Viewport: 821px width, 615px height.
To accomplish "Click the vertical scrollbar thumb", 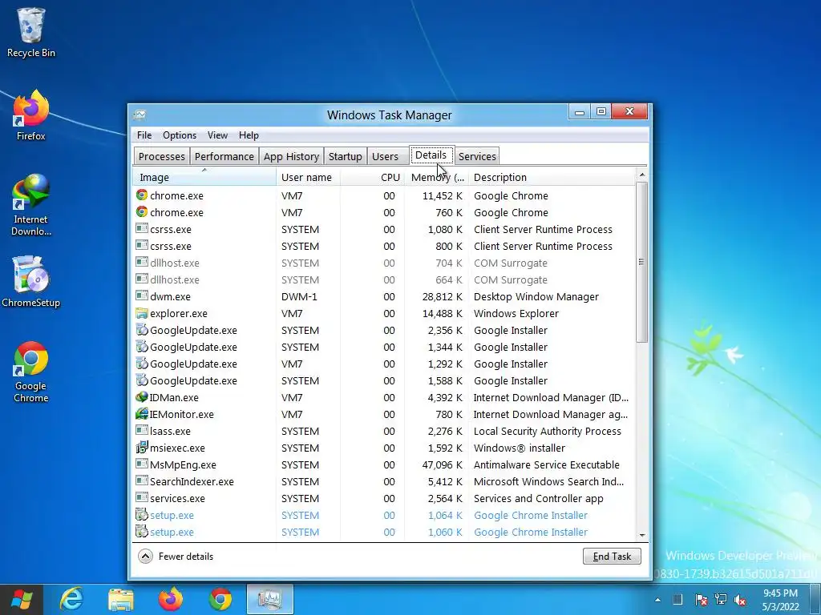I will [x=642, y=262].
